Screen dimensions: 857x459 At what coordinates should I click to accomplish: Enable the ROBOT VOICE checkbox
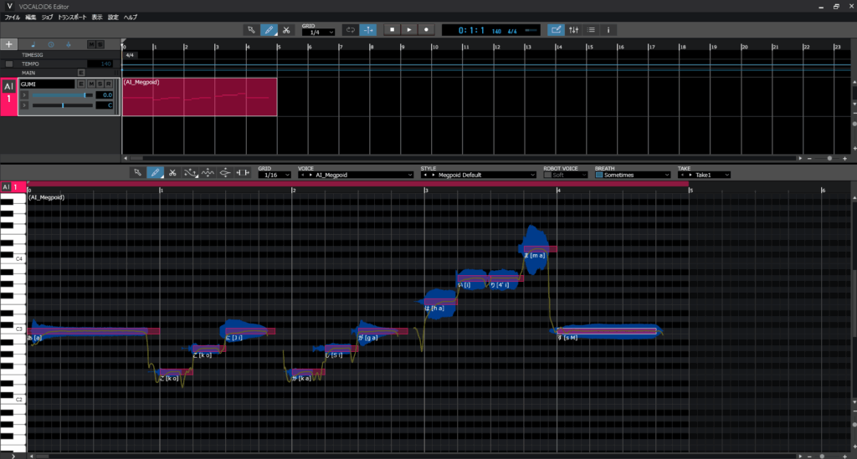coord(547,176)
